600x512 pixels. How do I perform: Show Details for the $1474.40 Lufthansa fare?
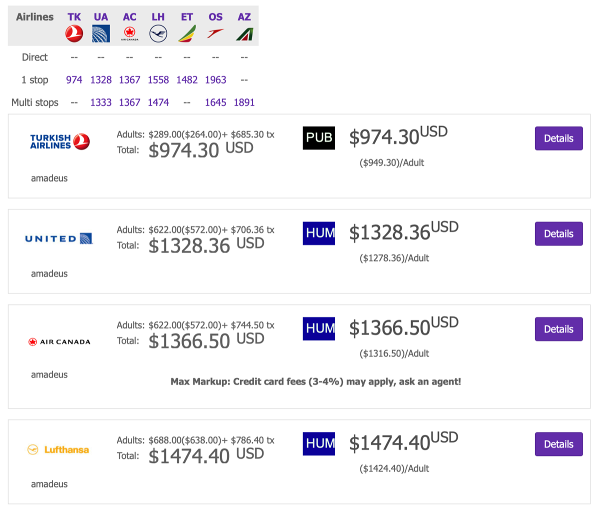coord(558,444)
